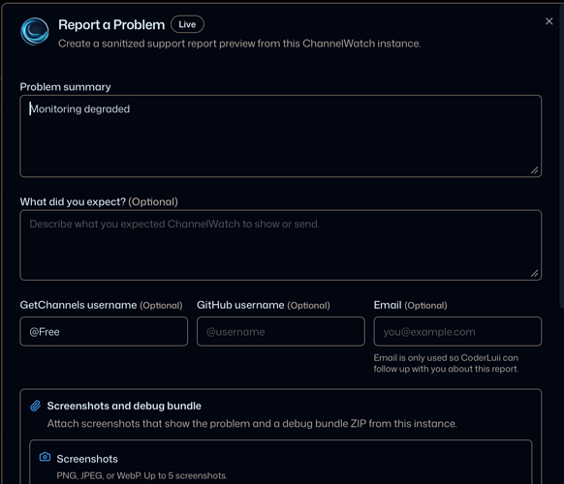
Task: Click the paperclip attachment icon
Action: coord(35,406)
